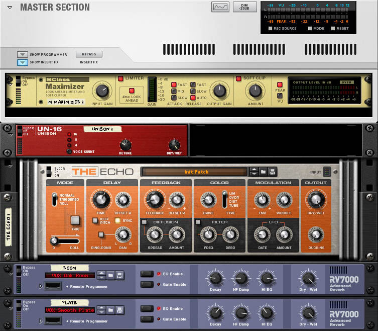Select Fast attack on Maximizer

[x=174, y=85]
